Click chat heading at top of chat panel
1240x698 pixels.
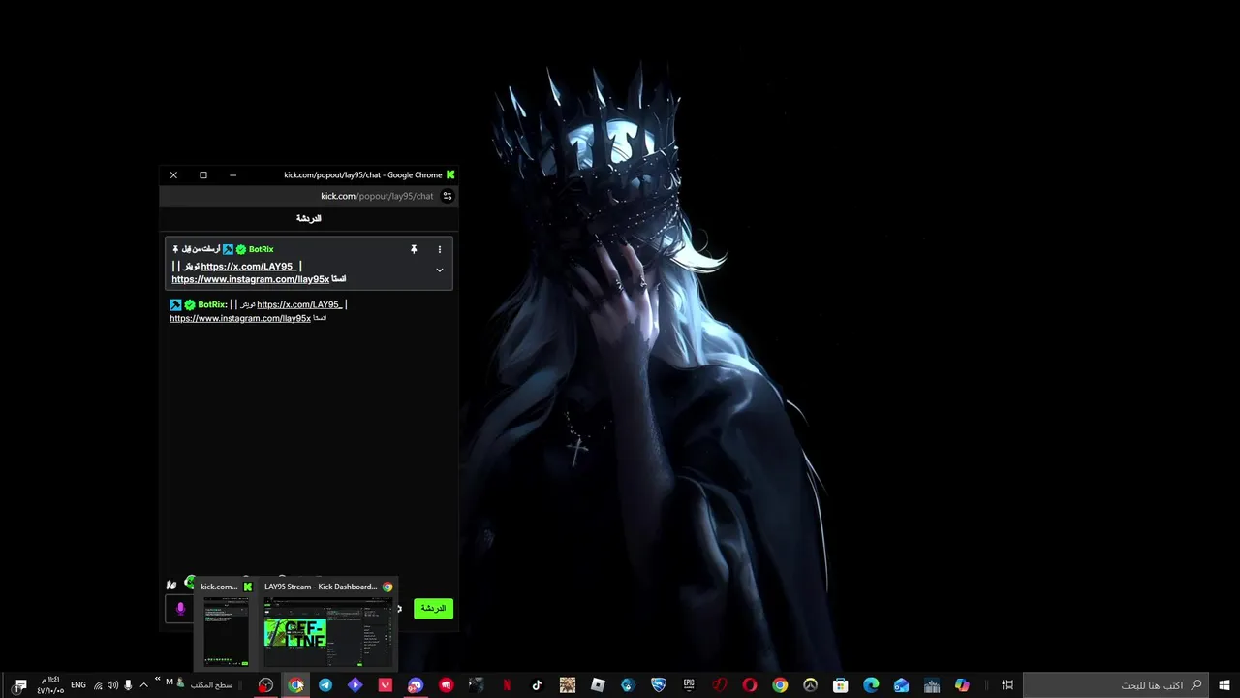[308, 218]
